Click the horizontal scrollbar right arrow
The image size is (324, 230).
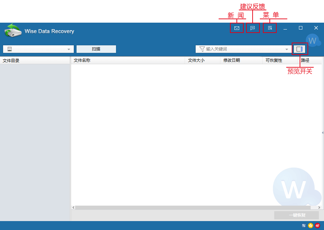(320, 208)
